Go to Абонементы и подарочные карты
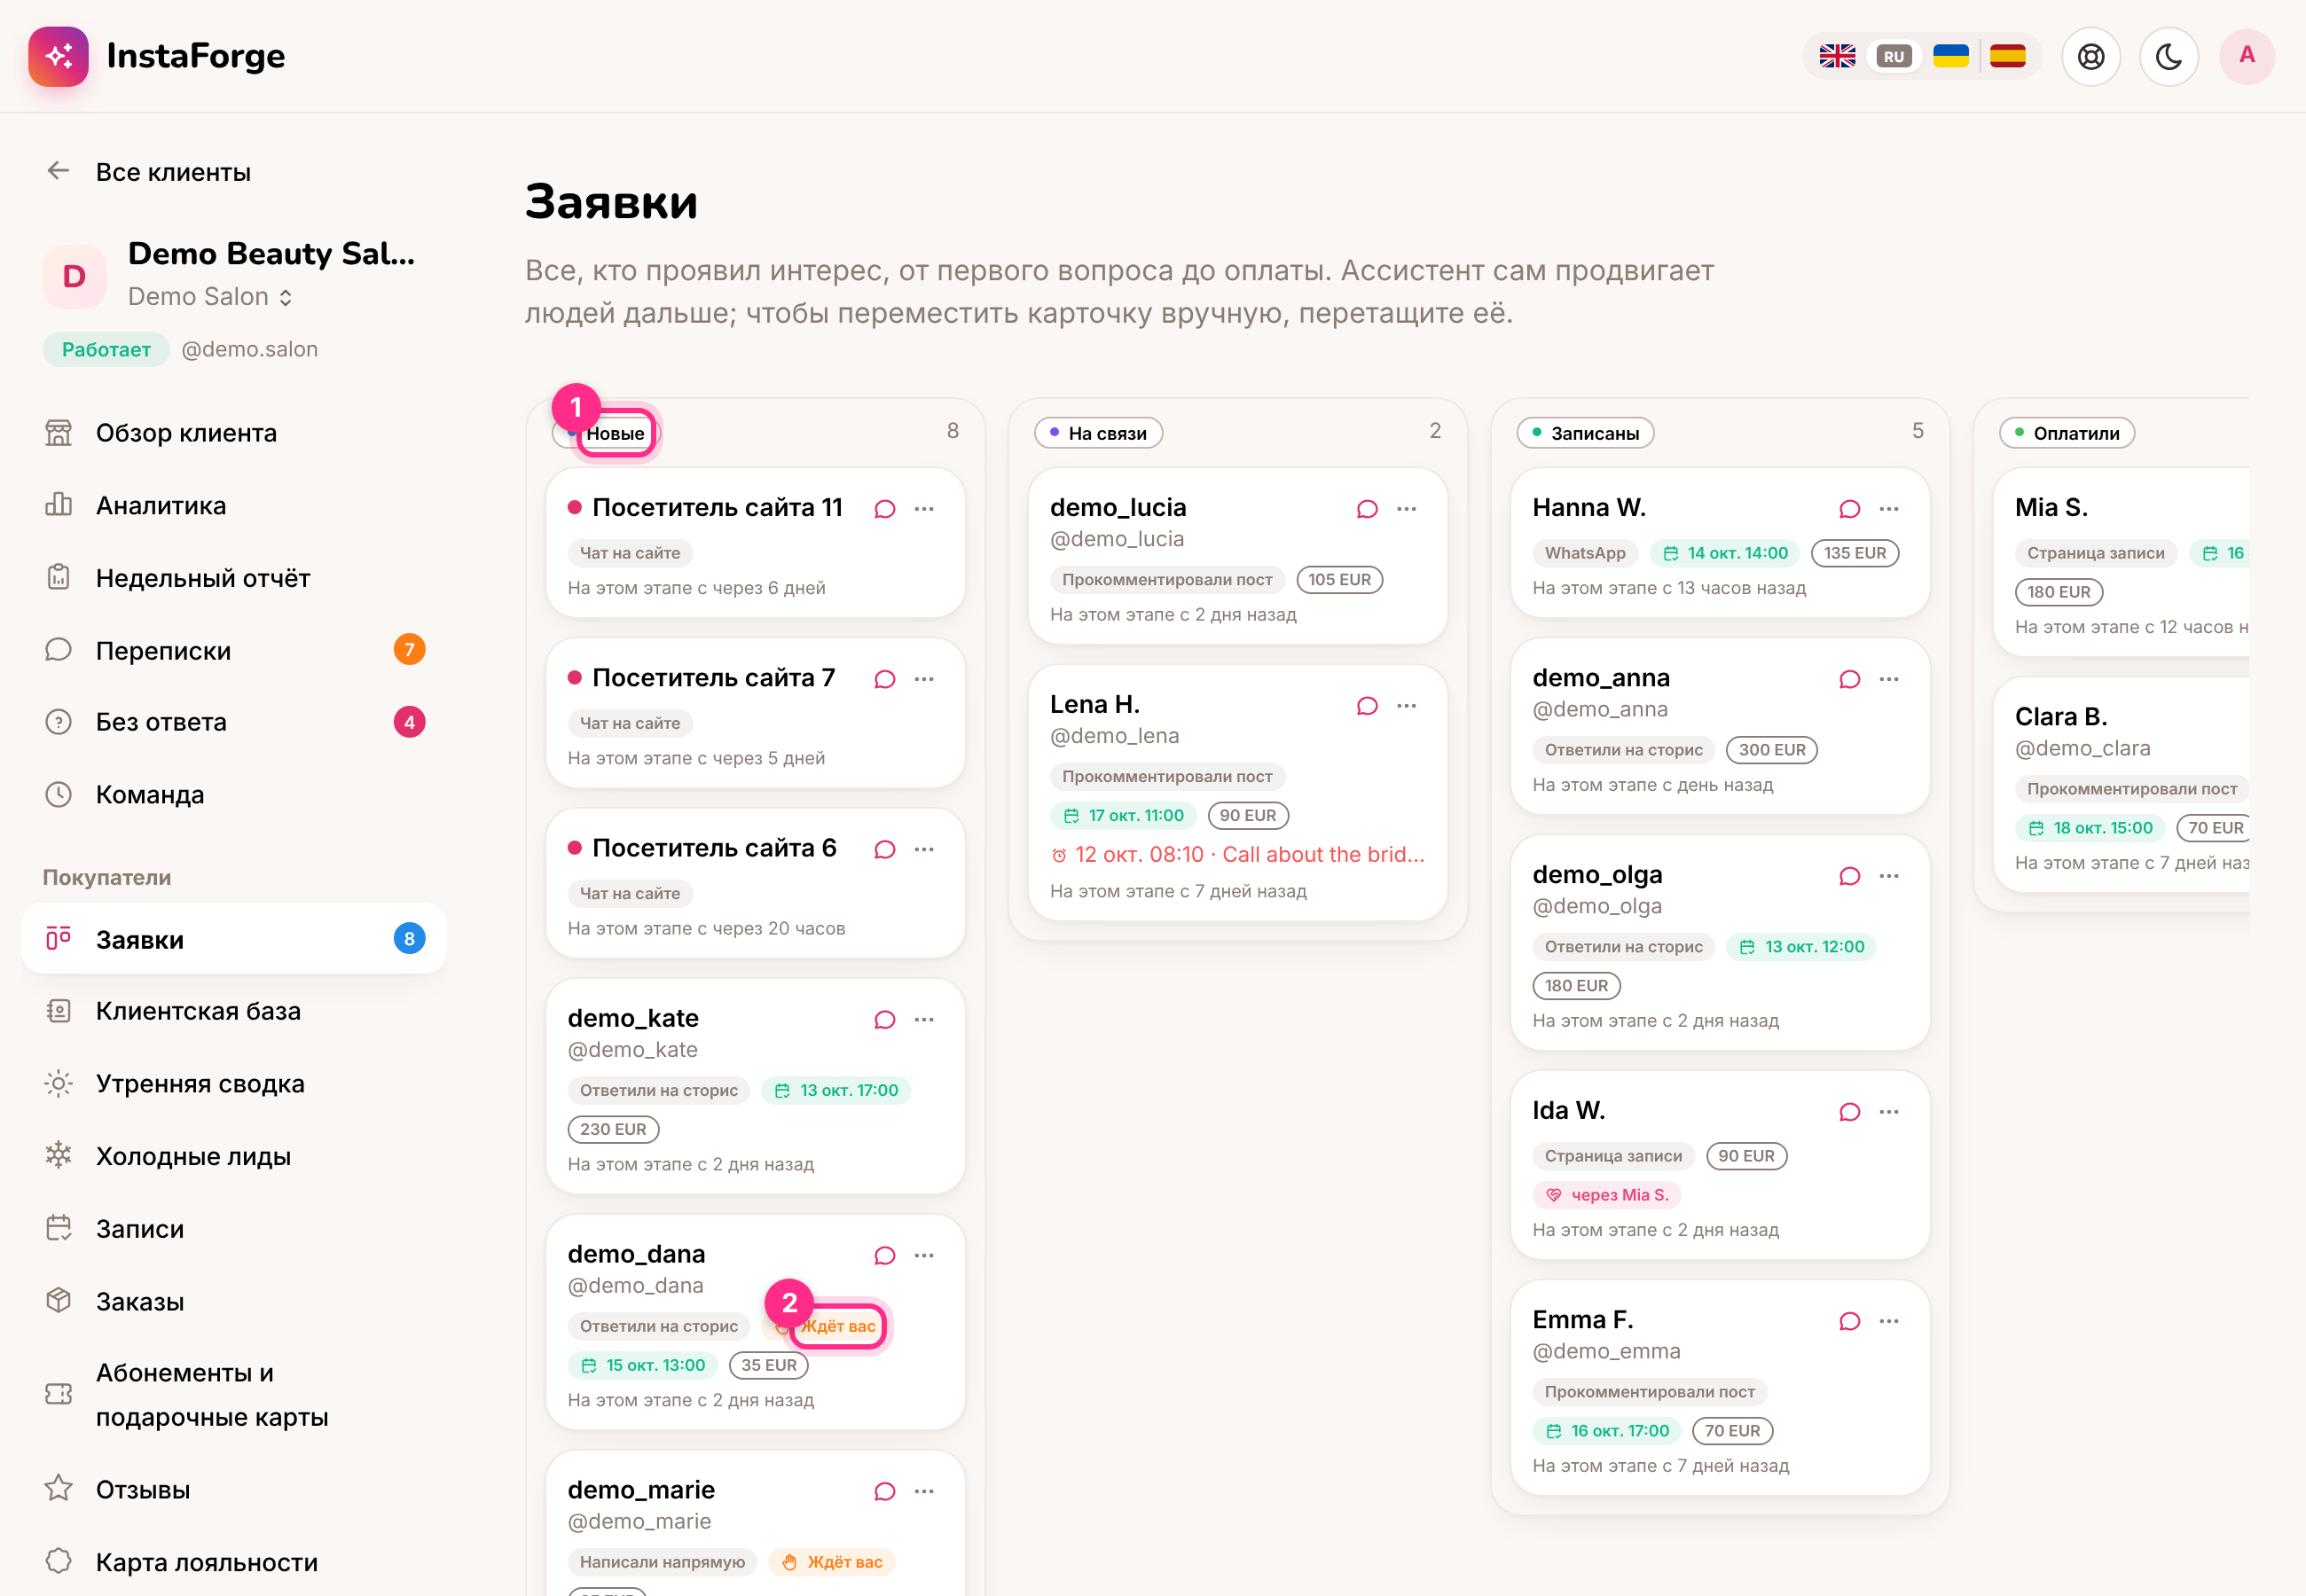The image size is (2306, 1596). [x=234, y=1395]
